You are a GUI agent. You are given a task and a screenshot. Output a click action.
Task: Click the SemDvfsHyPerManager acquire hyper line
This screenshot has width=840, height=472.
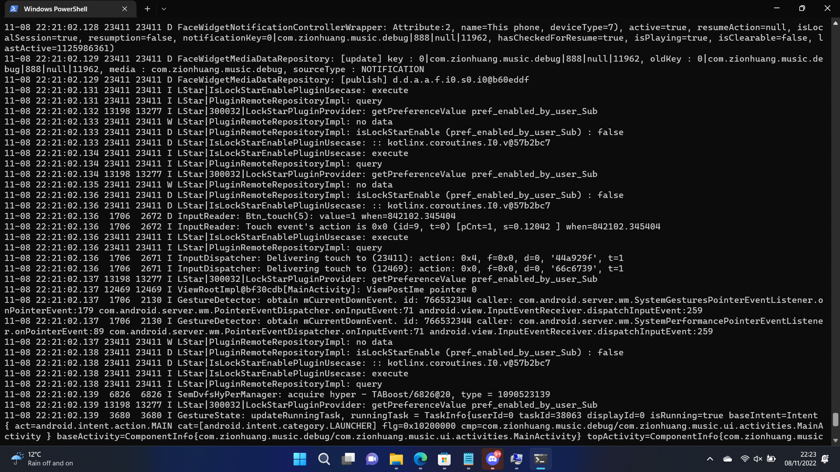277,394
